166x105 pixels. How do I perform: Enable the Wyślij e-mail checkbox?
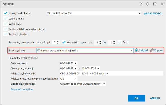click(6, 18)
